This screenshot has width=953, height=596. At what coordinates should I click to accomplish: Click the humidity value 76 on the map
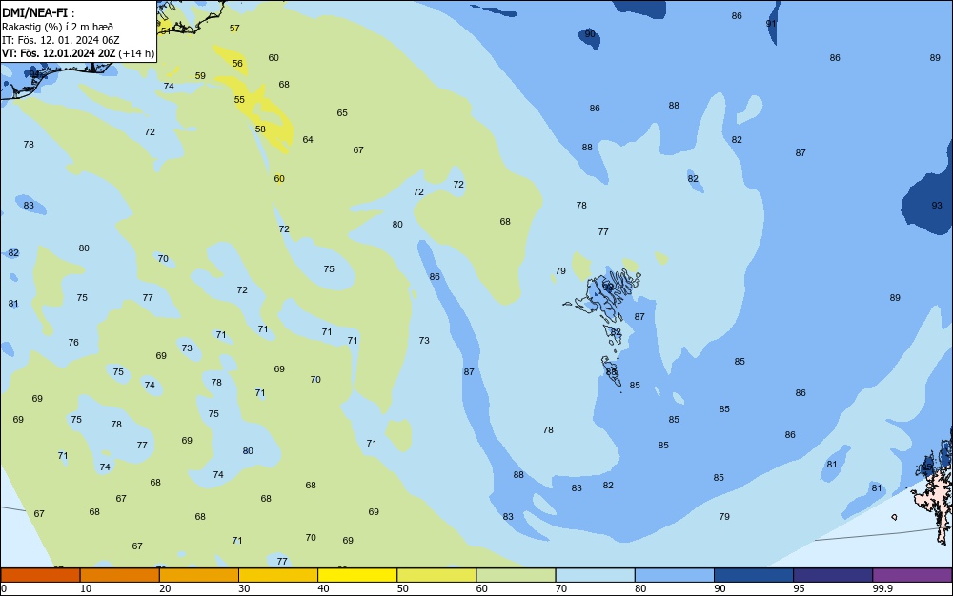(x=73, y=343)
